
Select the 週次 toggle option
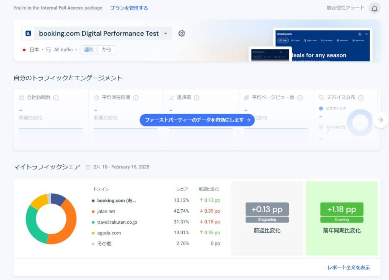89,50
